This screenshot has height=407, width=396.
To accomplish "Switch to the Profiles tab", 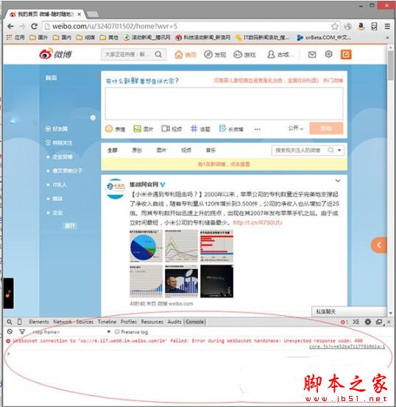I will click(129, 322).
